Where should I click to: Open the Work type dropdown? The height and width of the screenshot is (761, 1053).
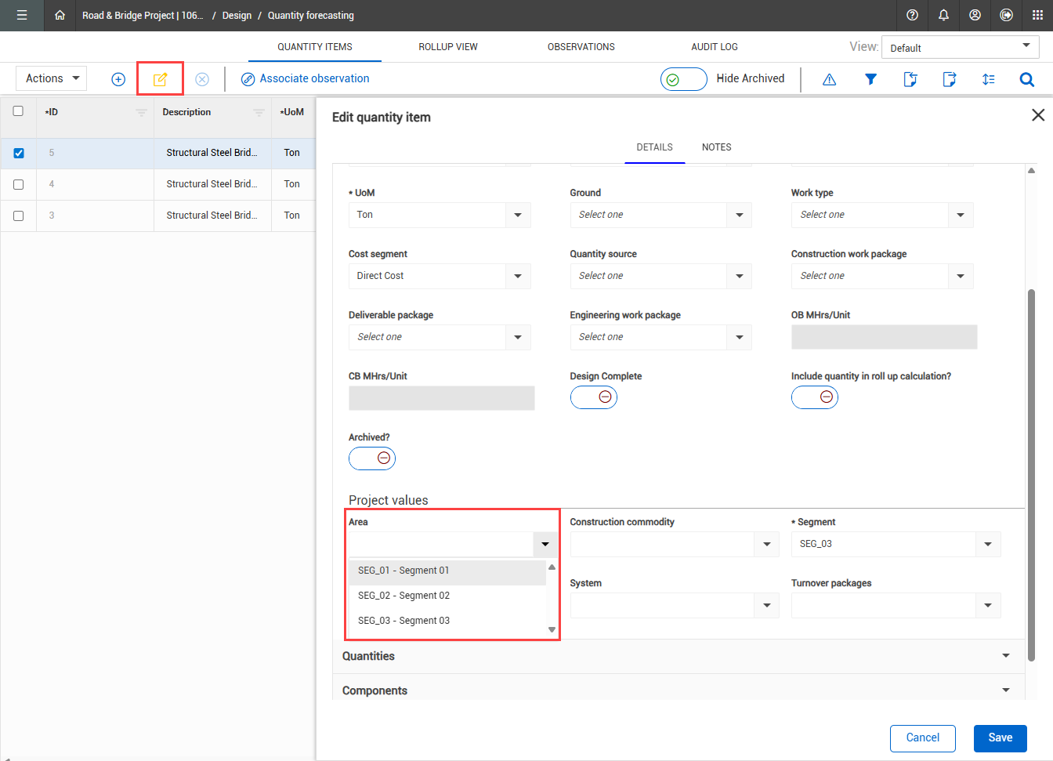(x=881, y=215)
